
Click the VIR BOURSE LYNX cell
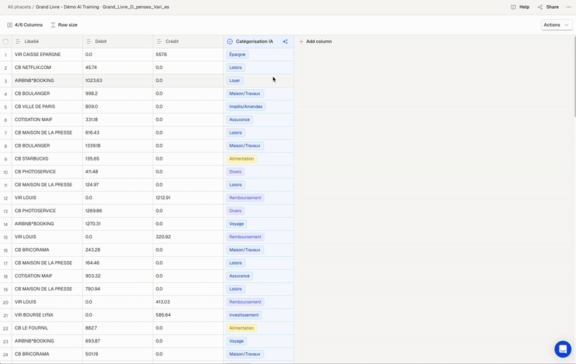(x=47, y=315)
